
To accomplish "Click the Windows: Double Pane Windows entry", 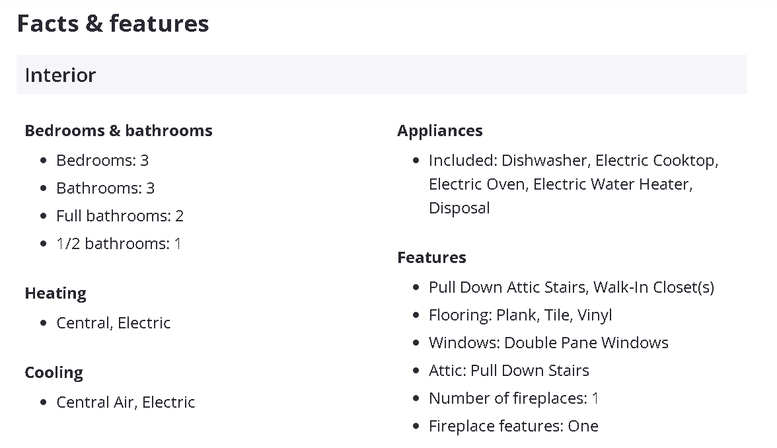I will tap(548, 342).
